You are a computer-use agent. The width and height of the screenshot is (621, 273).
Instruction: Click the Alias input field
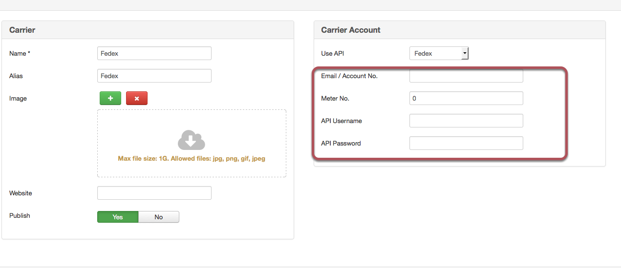(154, 76)
